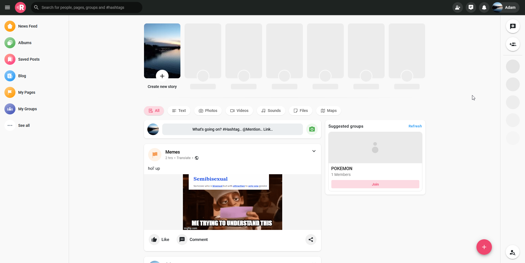Click the '1 Members' text
This screenshot has width=525, height=263.
coord(341,175)
